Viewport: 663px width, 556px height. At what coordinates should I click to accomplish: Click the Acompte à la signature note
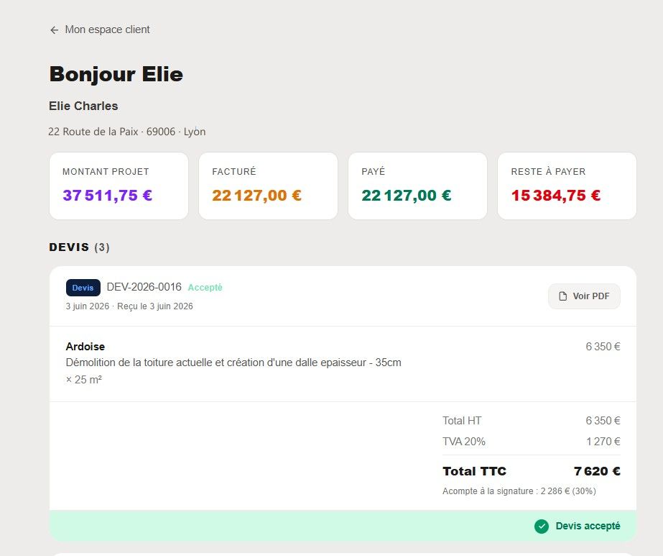click(x=519, y=491)
